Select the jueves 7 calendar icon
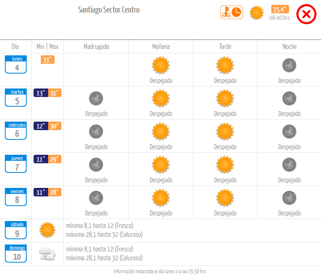321x276 pixels. point(16,164)
